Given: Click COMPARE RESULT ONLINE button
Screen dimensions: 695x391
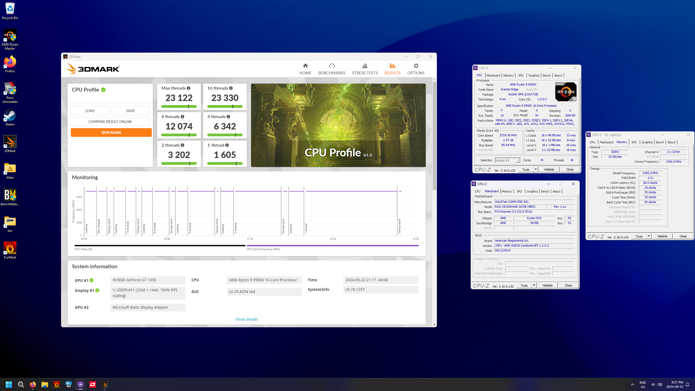Looking at the screenshot, I should pyautogui.click(x=110, y=122).
